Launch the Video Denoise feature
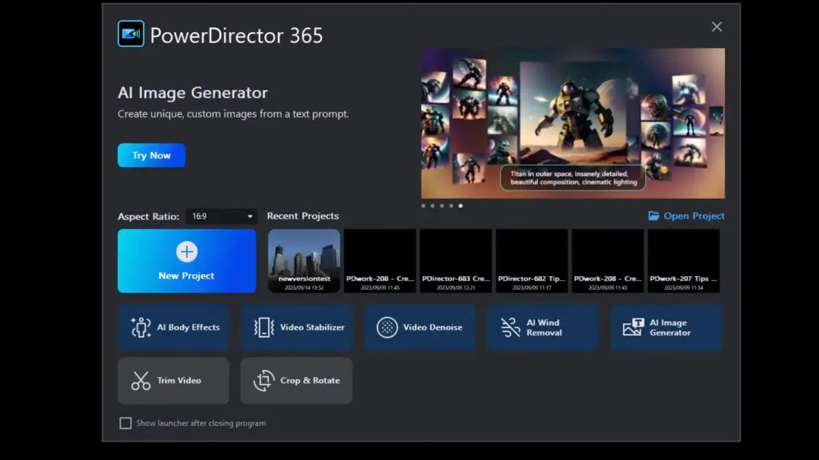This screenshot has height=460, width=819. 420,328
